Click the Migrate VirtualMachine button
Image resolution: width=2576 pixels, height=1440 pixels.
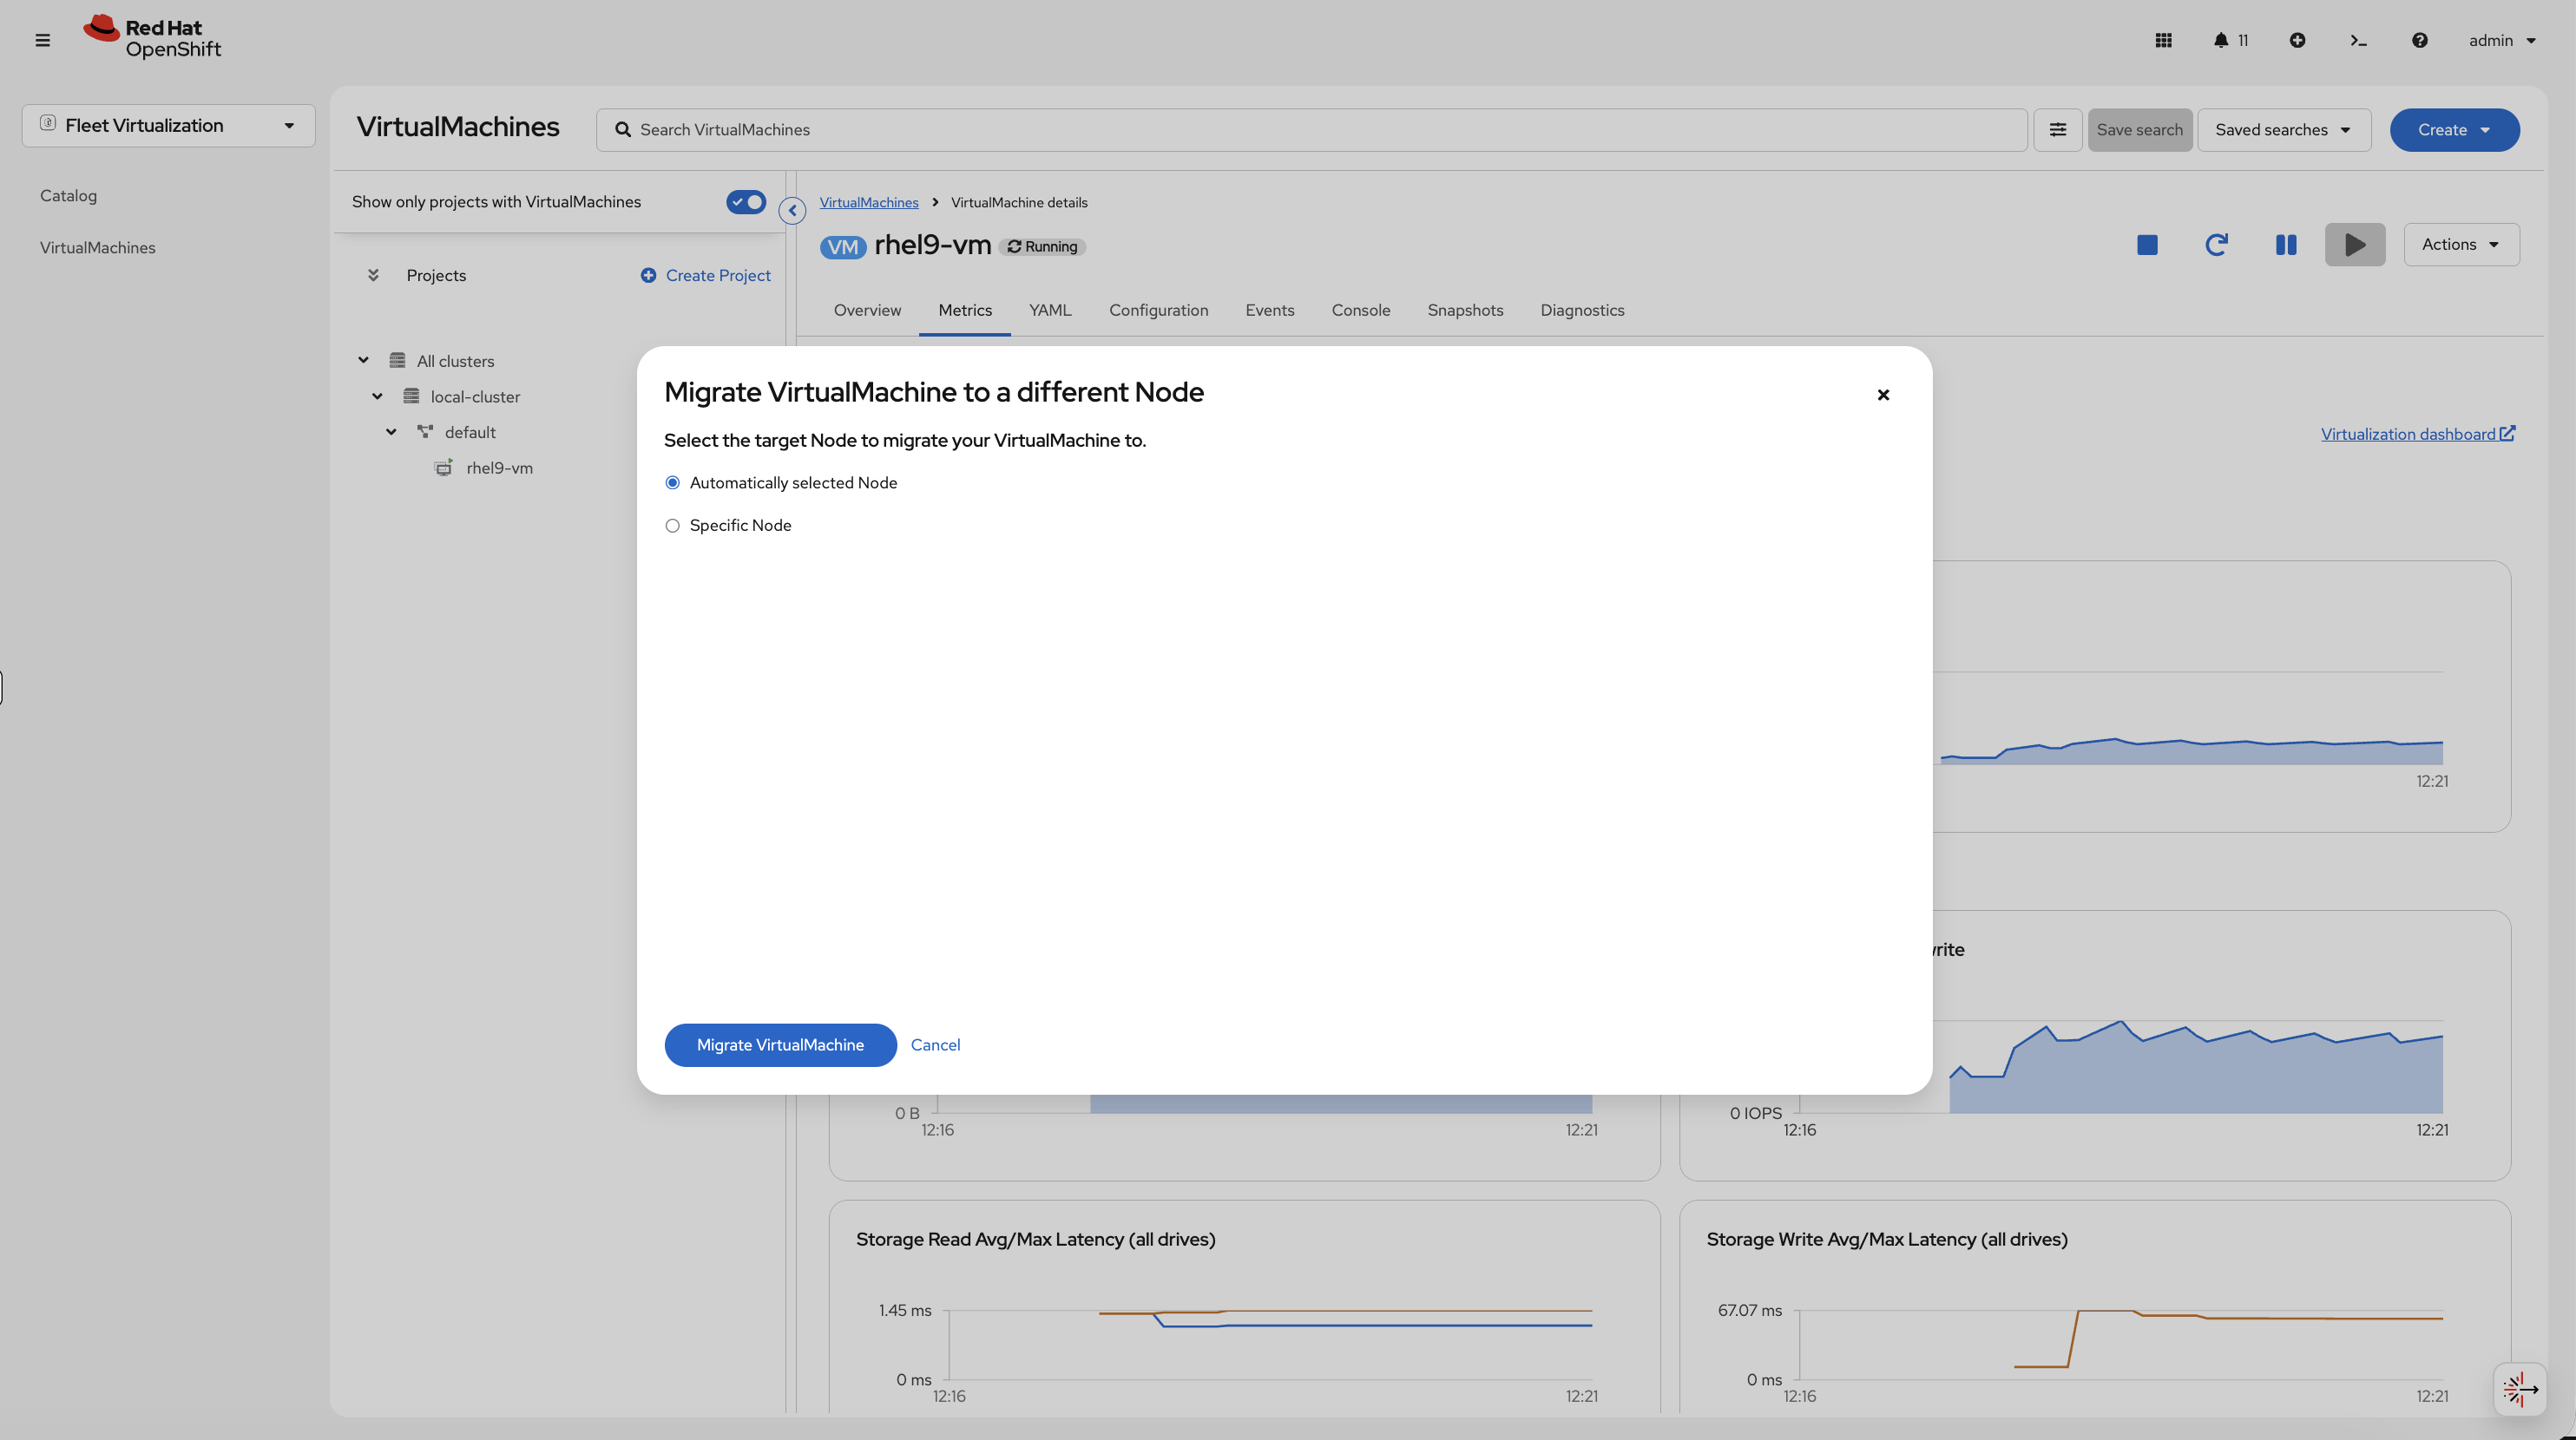[780, 1044]
